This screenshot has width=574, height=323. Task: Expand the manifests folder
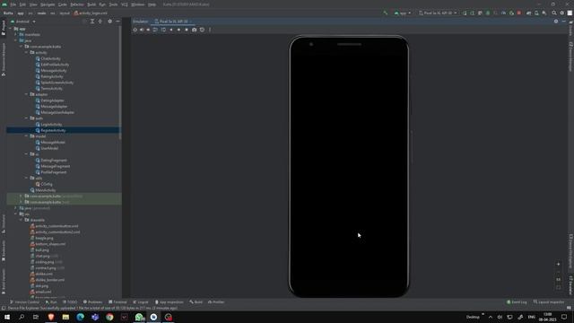click(15, 34)
